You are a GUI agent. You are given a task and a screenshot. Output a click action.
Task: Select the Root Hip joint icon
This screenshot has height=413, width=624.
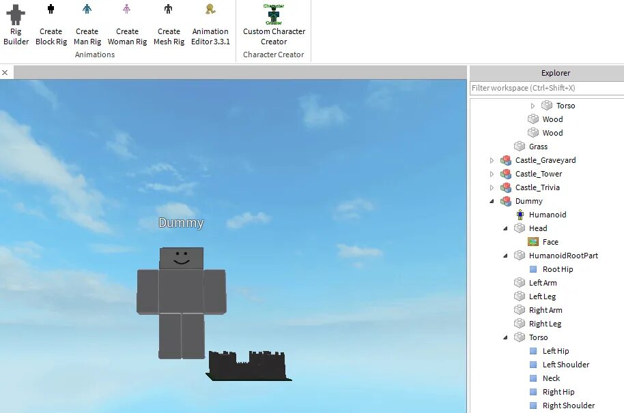tap(533, 269)
